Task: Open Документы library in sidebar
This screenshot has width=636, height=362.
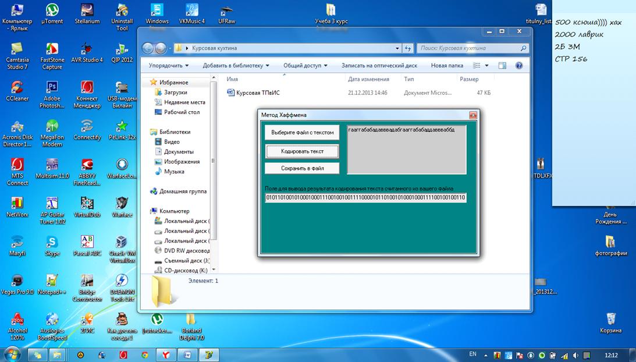Action: pos(179,152)
